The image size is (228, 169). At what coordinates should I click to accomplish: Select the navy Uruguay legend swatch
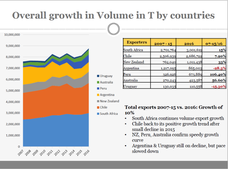[x=98, y=76]
